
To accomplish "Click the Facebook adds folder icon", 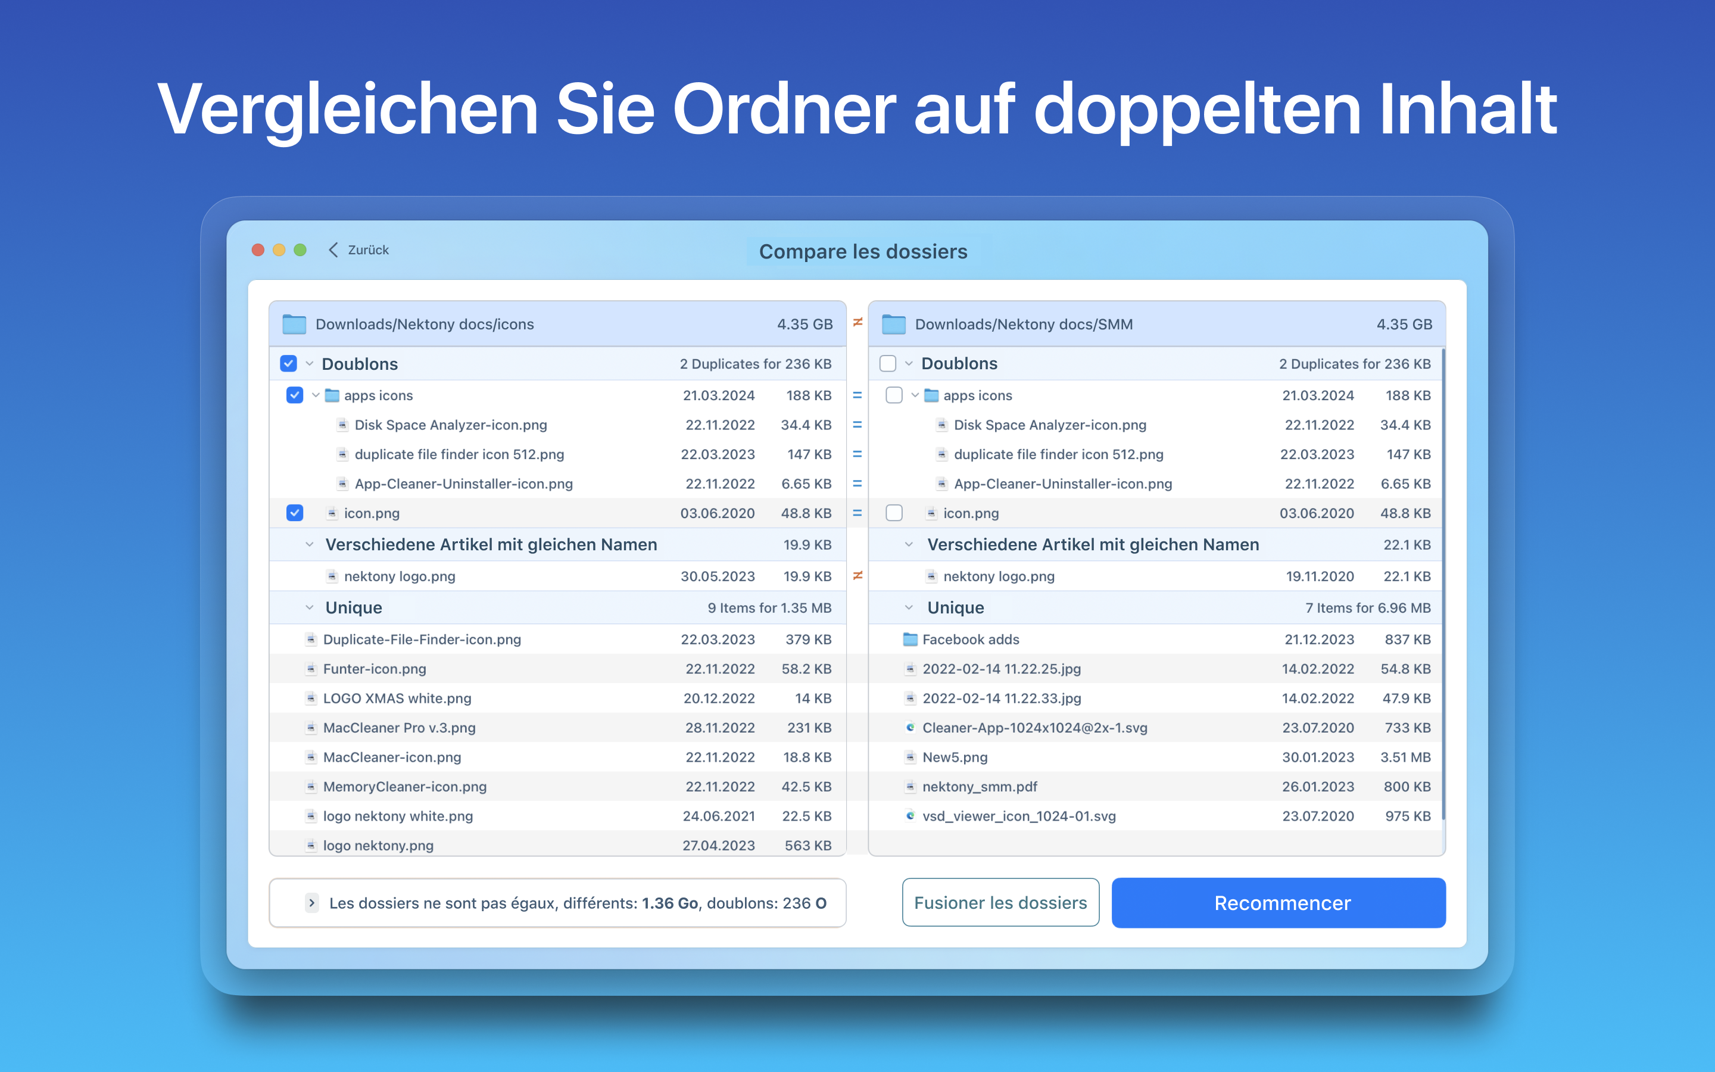I will click(910, 640).
